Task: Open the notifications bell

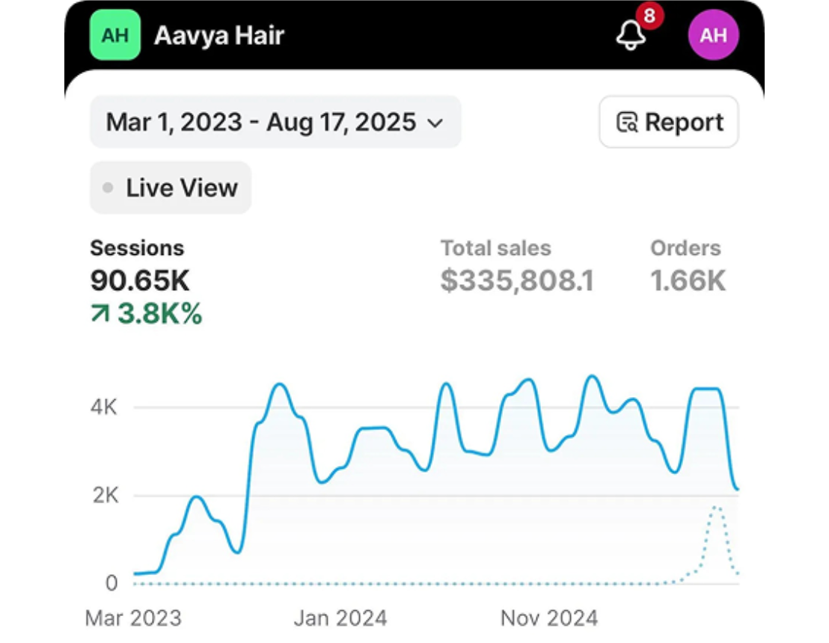Action: (x=630, y=36)
